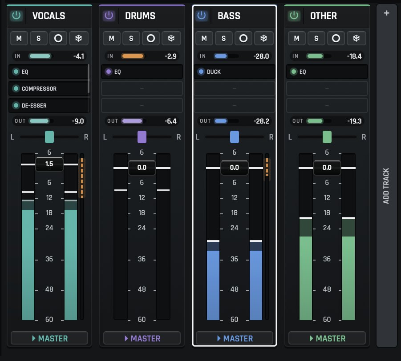Click the DRUMS output level -6.4
This screenshot has height=361, width=401.
(x=170, y=121)
